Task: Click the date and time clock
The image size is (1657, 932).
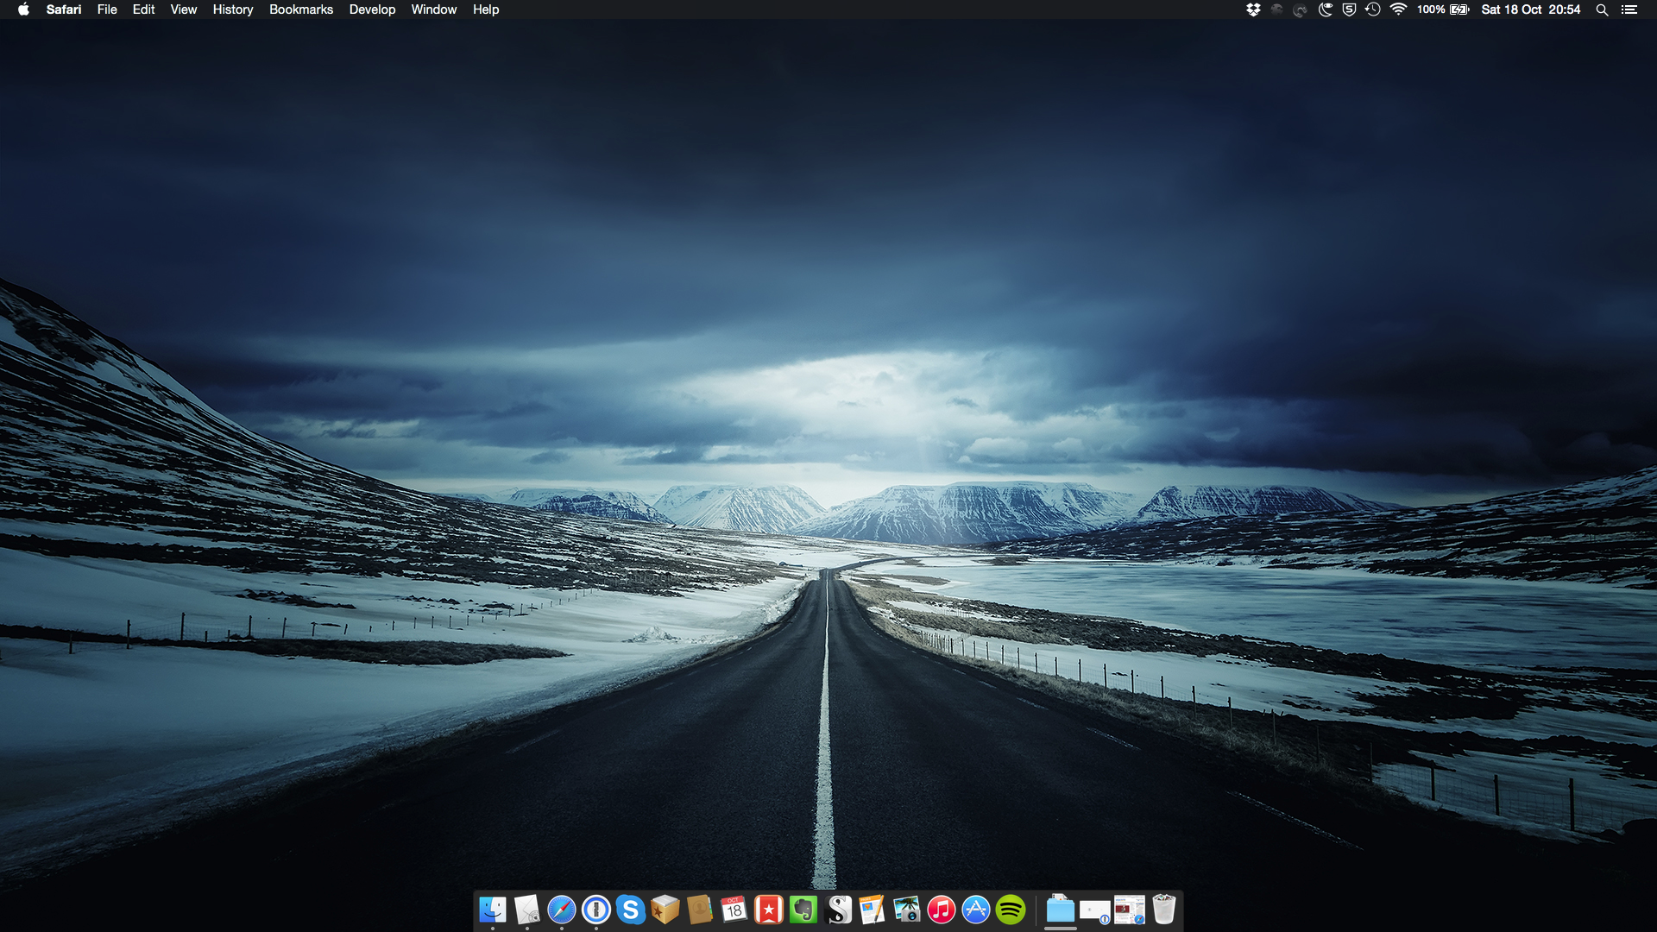Action: pos(1530,9)
